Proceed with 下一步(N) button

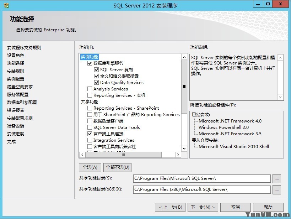click(x=203, y=207)
